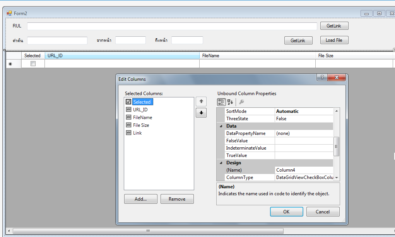
Task: Click the new-row asterisk row header
Action: 14,64
